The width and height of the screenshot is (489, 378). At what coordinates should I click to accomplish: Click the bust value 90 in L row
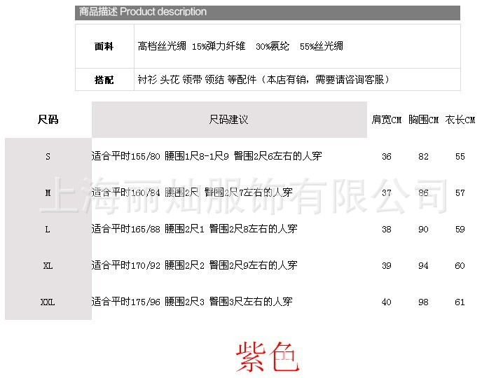[x=423, y=230]
